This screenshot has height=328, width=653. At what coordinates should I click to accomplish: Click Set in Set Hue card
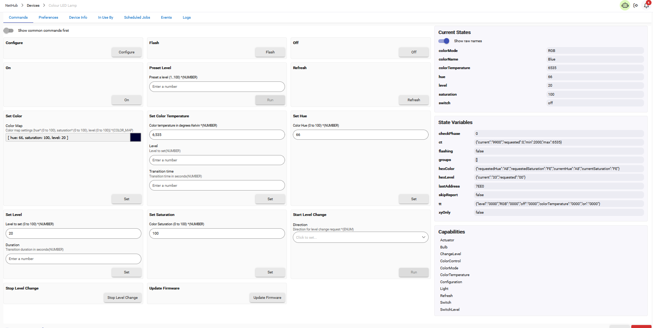click(x=414, y=199)
